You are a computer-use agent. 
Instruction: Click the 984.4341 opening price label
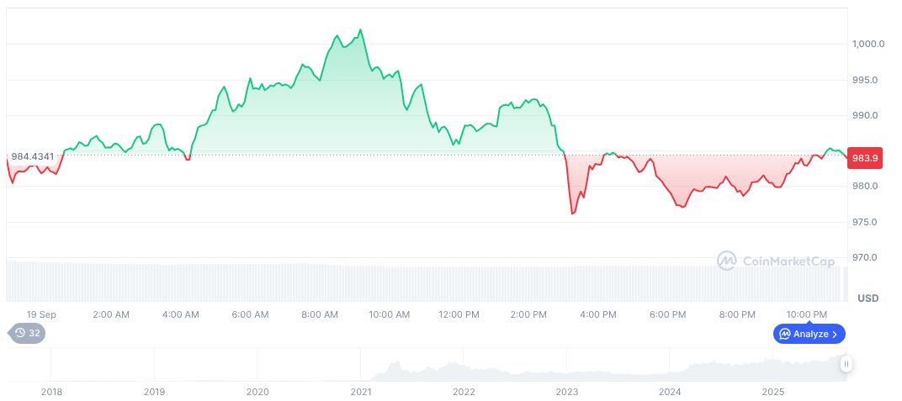(33, 156)
